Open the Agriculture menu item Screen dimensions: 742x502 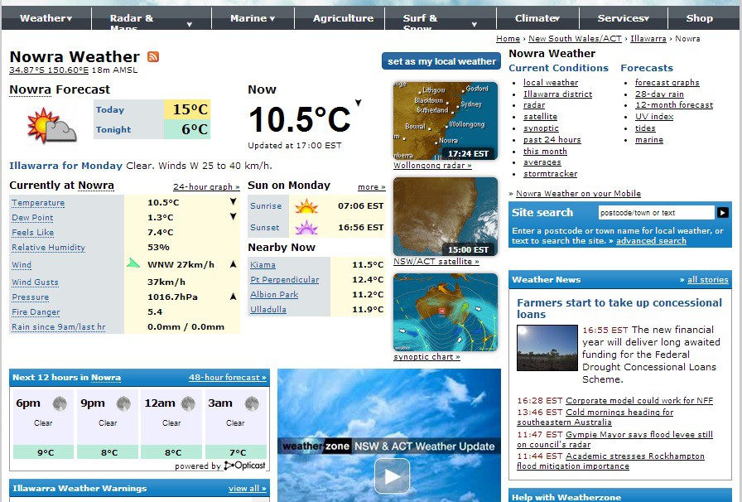pos(343,18)
